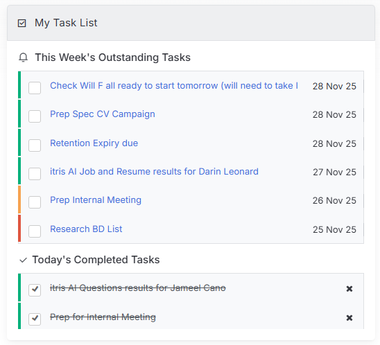Open the Check Will F all ready link
The height and width of the screenshot is (345, 380).
point(174,86)
